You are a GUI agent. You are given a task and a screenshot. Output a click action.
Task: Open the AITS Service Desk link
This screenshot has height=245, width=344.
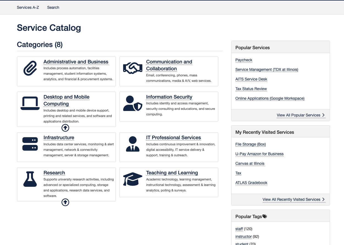tap(251, 79)
